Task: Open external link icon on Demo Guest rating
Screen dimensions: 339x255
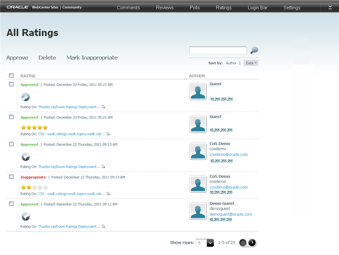Action: [x=103, y=226]
